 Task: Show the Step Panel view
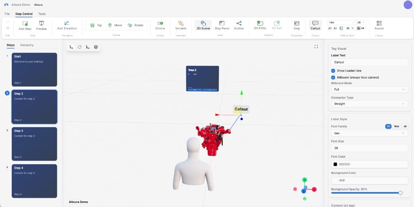pos(222,25)
